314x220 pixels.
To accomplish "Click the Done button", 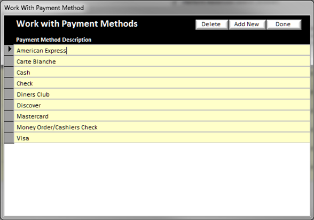I will (284, 25).
